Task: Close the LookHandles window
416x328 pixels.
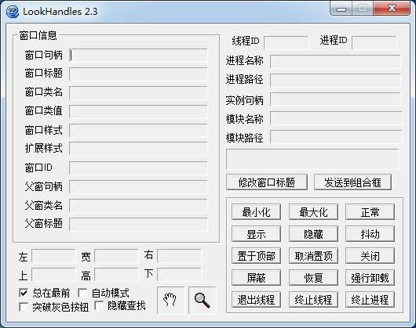Action: pyautogui.click(x=392, y=9)
